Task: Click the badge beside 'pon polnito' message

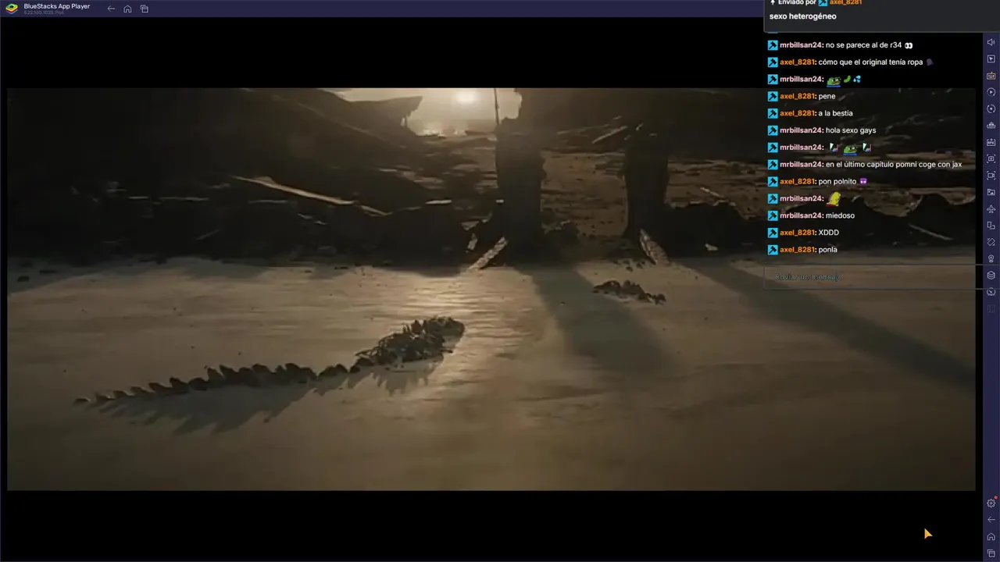Action: [x=773, y=181]
